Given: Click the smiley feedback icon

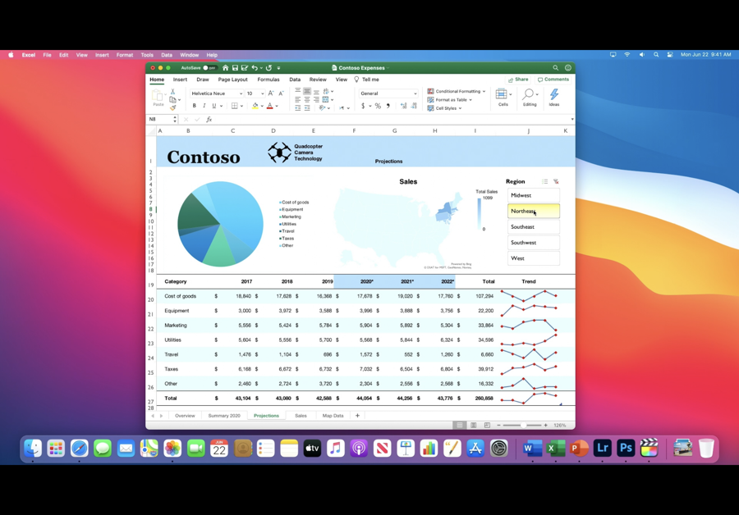Looking at the screenshot, I should 568,68.
